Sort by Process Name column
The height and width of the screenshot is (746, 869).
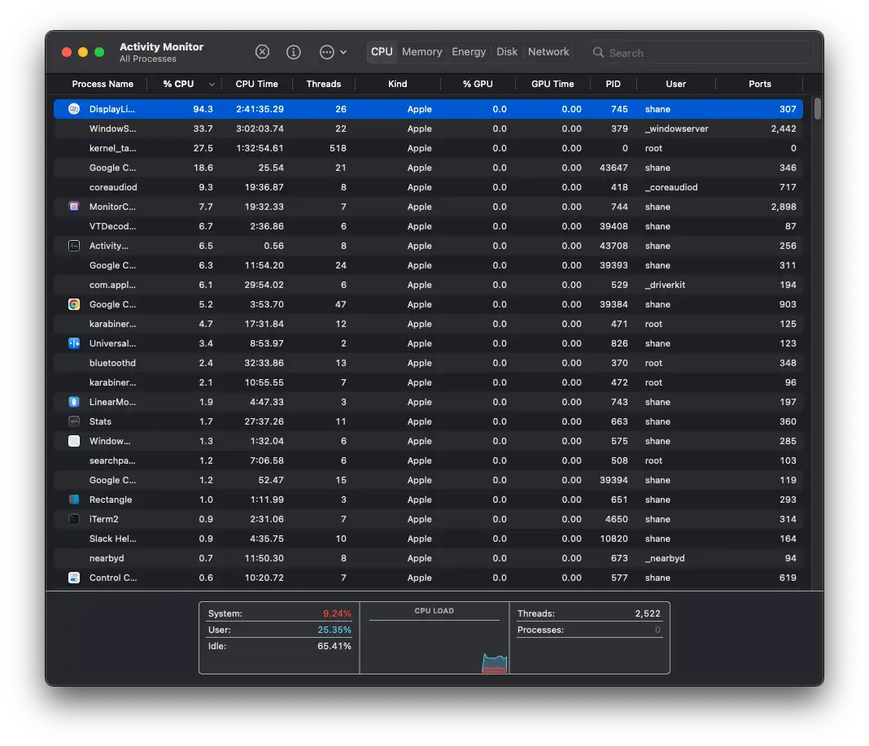[x=103, y=84]
